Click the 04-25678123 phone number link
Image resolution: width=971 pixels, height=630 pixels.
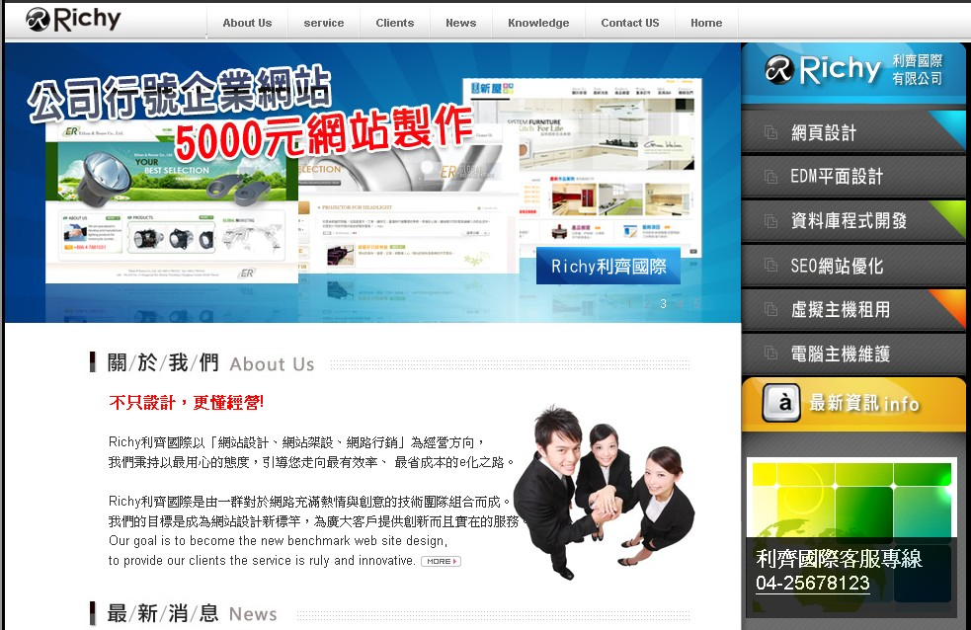(813, 583)
